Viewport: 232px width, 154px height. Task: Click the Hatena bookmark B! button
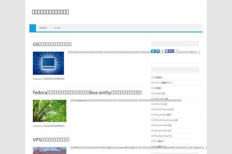click(x=158, y=51)
